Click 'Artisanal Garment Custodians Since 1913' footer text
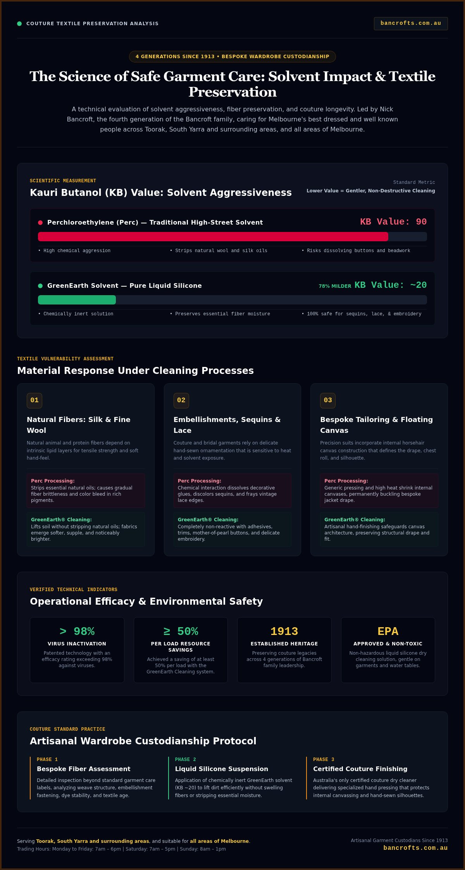 399,841
